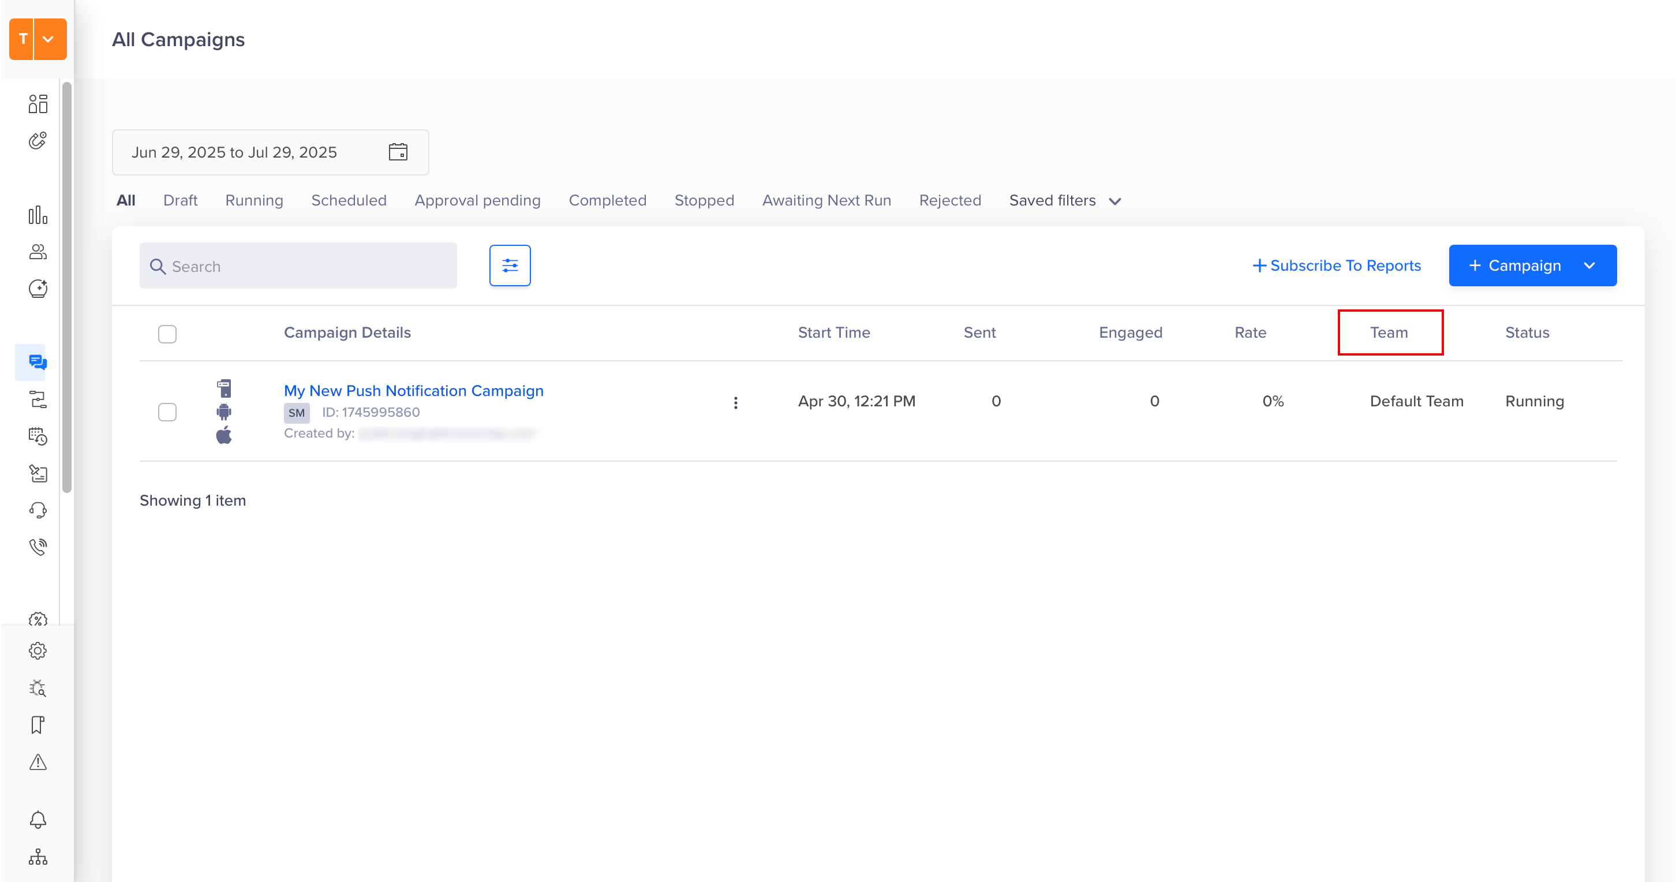Click the filter sliders icon button
Image resolution: width=1676 pixels, height=882 pixels.
(x=510, y=266)
